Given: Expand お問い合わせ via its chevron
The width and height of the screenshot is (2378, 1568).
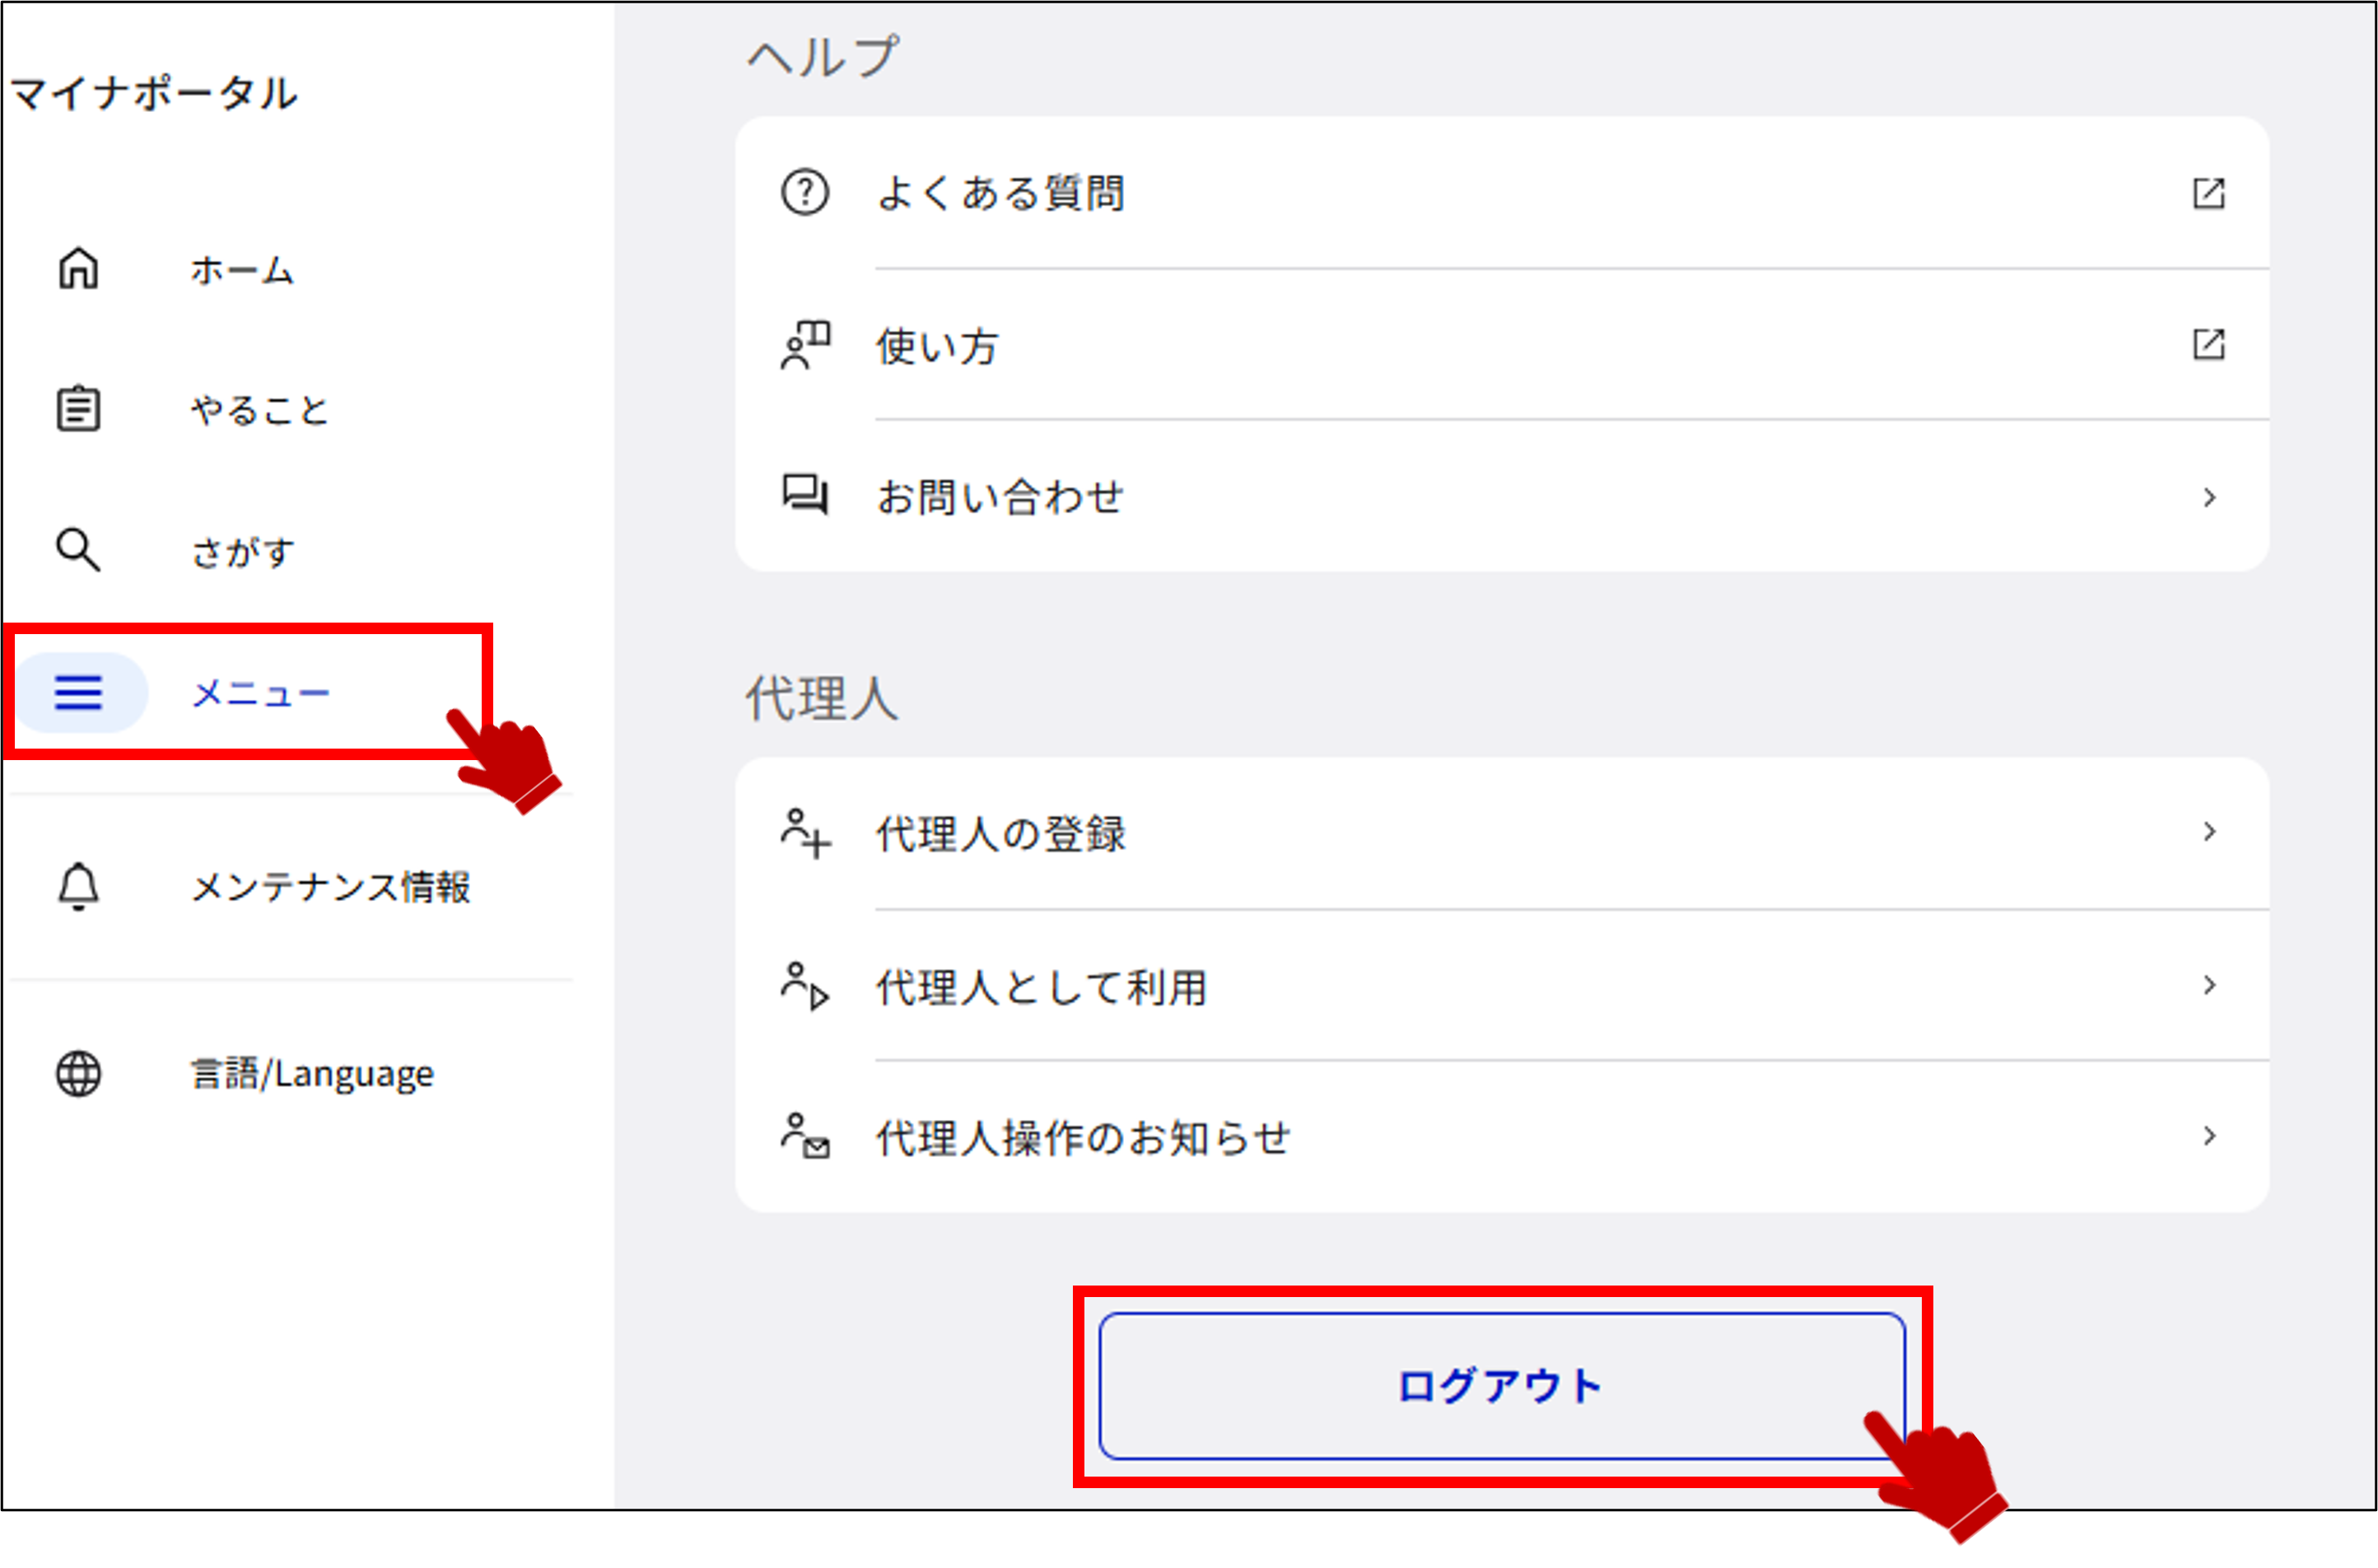Looking at the screenshot, I should [x=2209, y=497].
